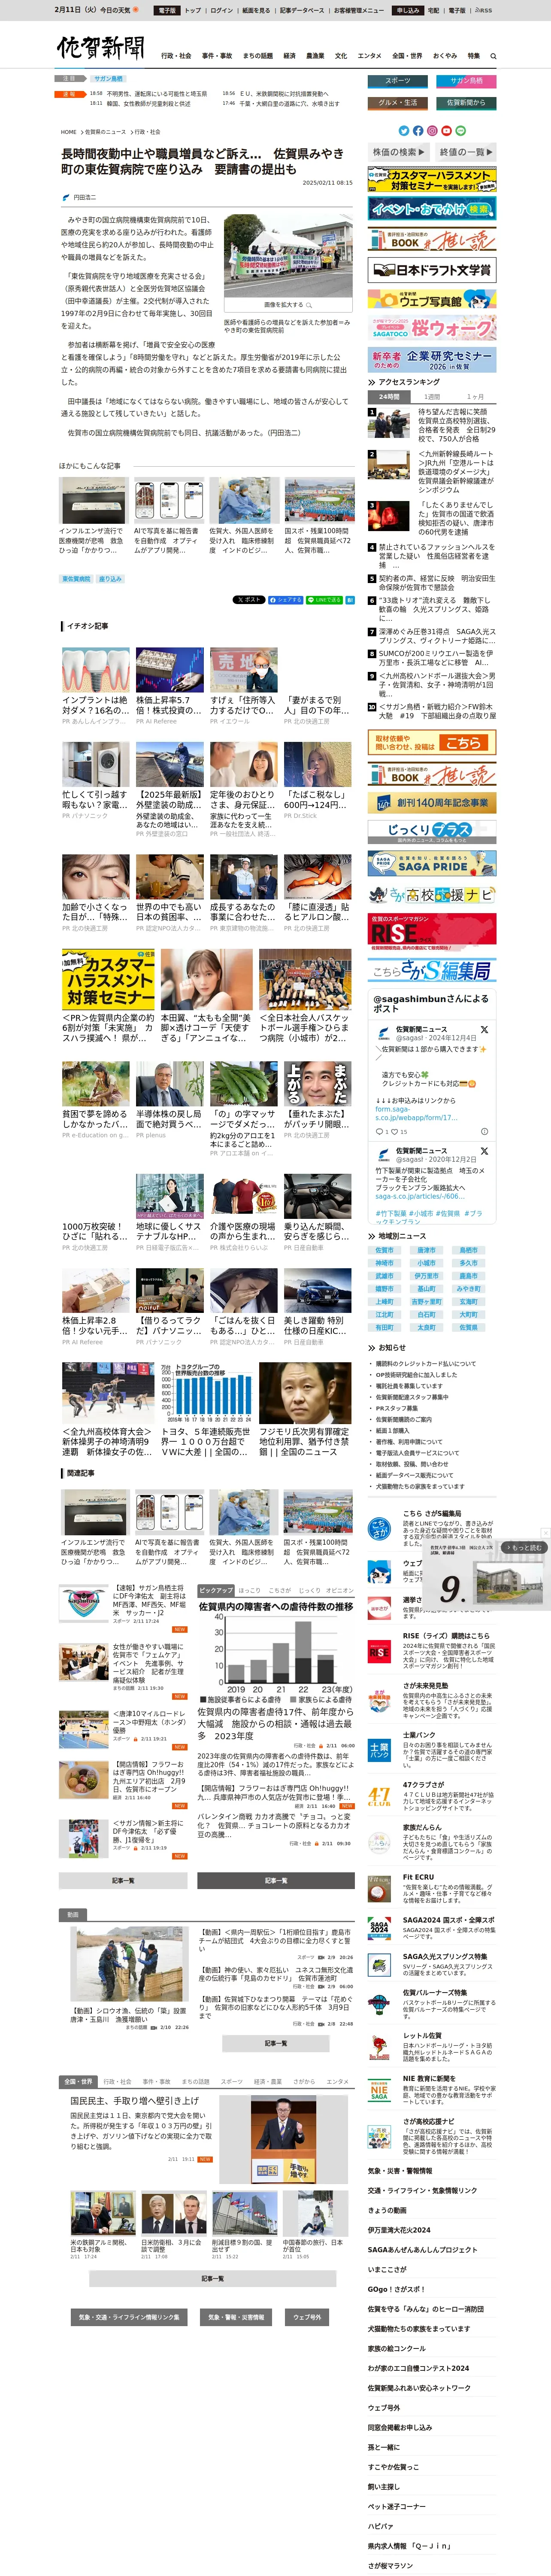Open the search magnifier icon in main navigation
The image size is (551, 2576).
tap(493, 56)
